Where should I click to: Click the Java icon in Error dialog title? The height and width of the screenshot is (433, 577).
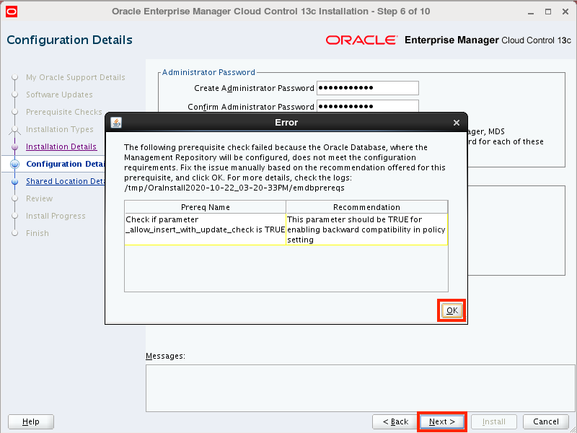(116, 123)
